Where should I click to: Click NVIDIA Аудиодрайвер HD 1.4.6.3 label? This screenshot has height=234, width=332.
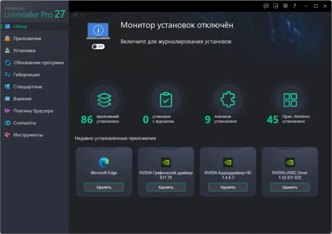[x=228, y=175]
